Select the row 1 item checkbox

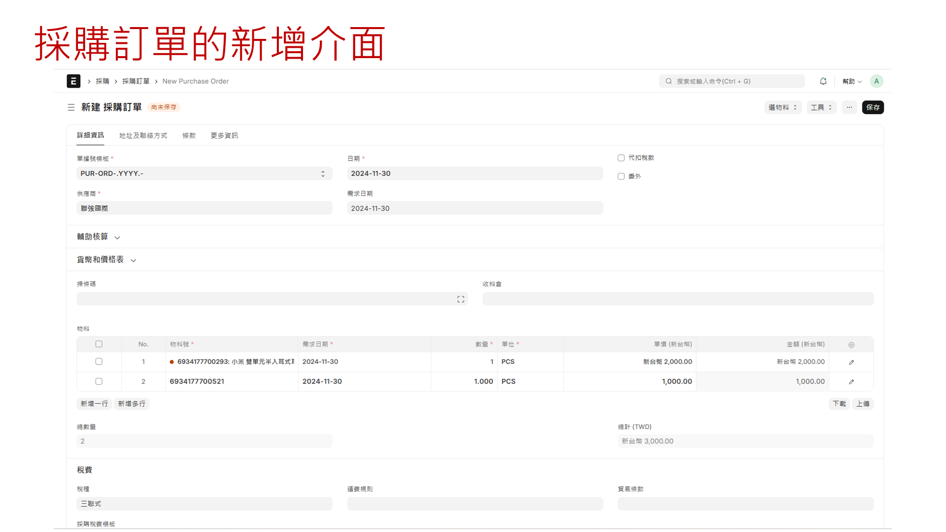[99, 362]
